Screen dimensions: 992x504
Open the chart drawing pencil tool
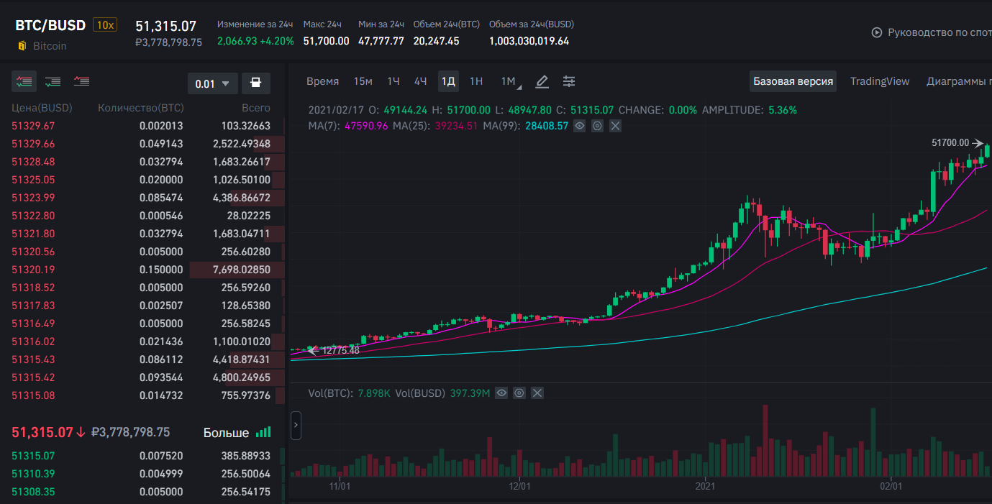coord(542,82)
